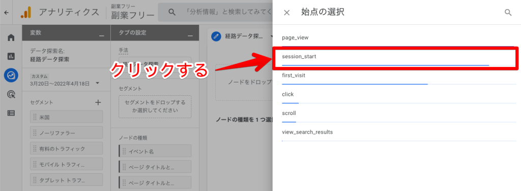Open the Home icon in left sidebar
The height and width of the screenshot is (191, 521).
point(11,37)
